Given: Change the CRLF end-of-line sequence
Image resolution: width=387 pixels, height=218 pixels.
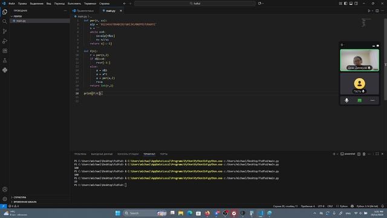Looking at the screenshot, I should (330, 206).
